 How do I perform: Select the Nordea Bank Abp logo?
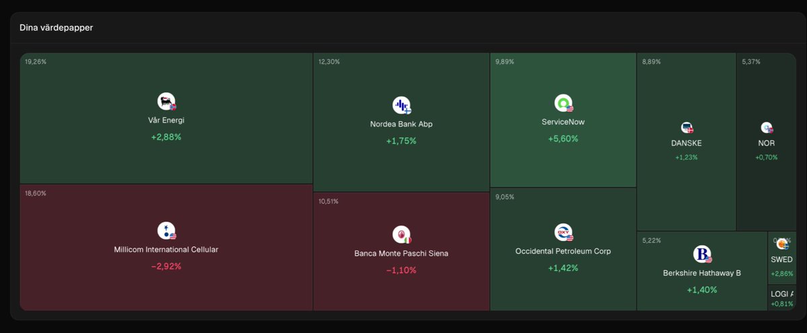(x=401, y=105)
